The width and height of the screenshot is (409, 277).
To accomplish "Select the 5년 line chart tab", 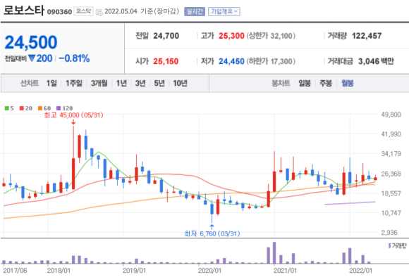I will tap(159, 83).
